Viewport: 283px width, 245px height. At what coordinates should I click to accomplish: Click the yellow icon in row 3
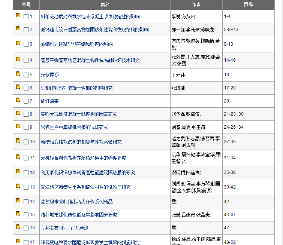(x=18, y=43)
